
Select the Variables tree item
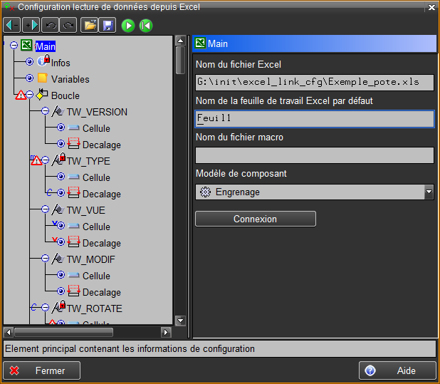pos(70,79)
